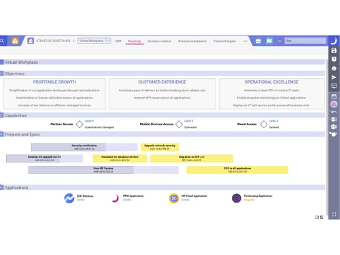
Task: Go to the orange home icon
Action: coord(15,41)
